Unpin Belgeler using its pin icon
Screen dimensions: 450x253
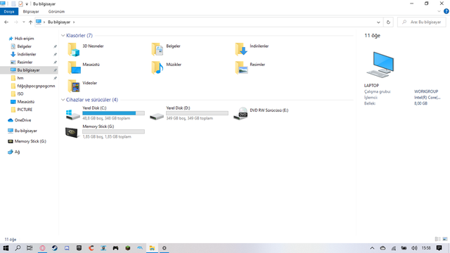tap(55, 46)
